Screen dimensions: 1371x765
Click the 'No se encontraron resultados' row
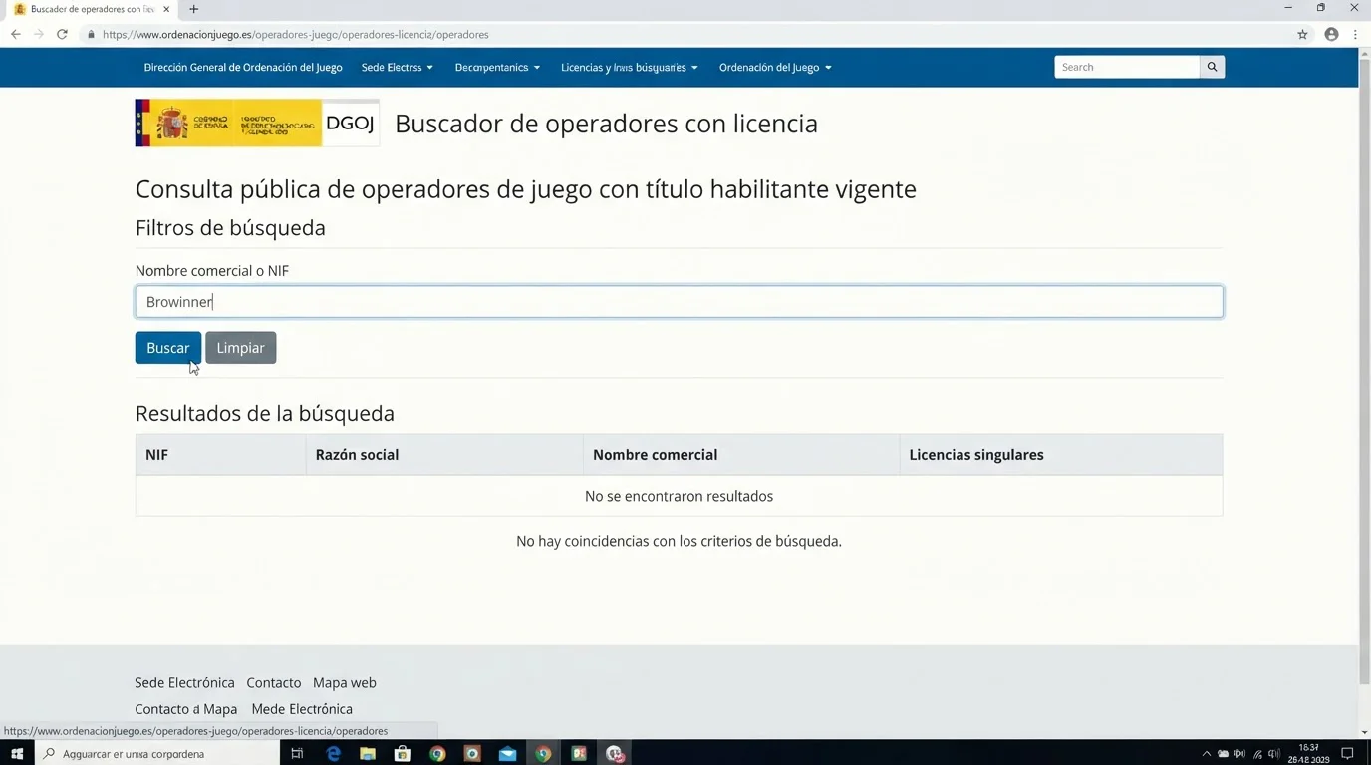[x=679, y=496]
